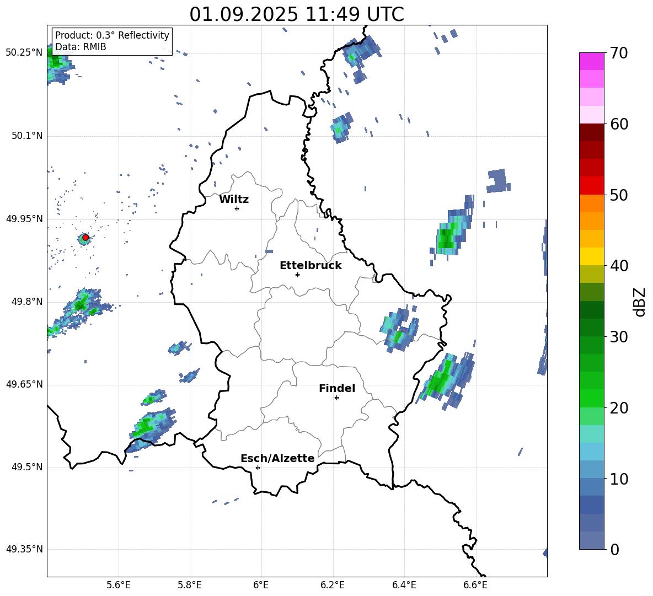Click the 5.8°E longitude label
The height and width of the screenshot is (596, 653).
point(190,585)
